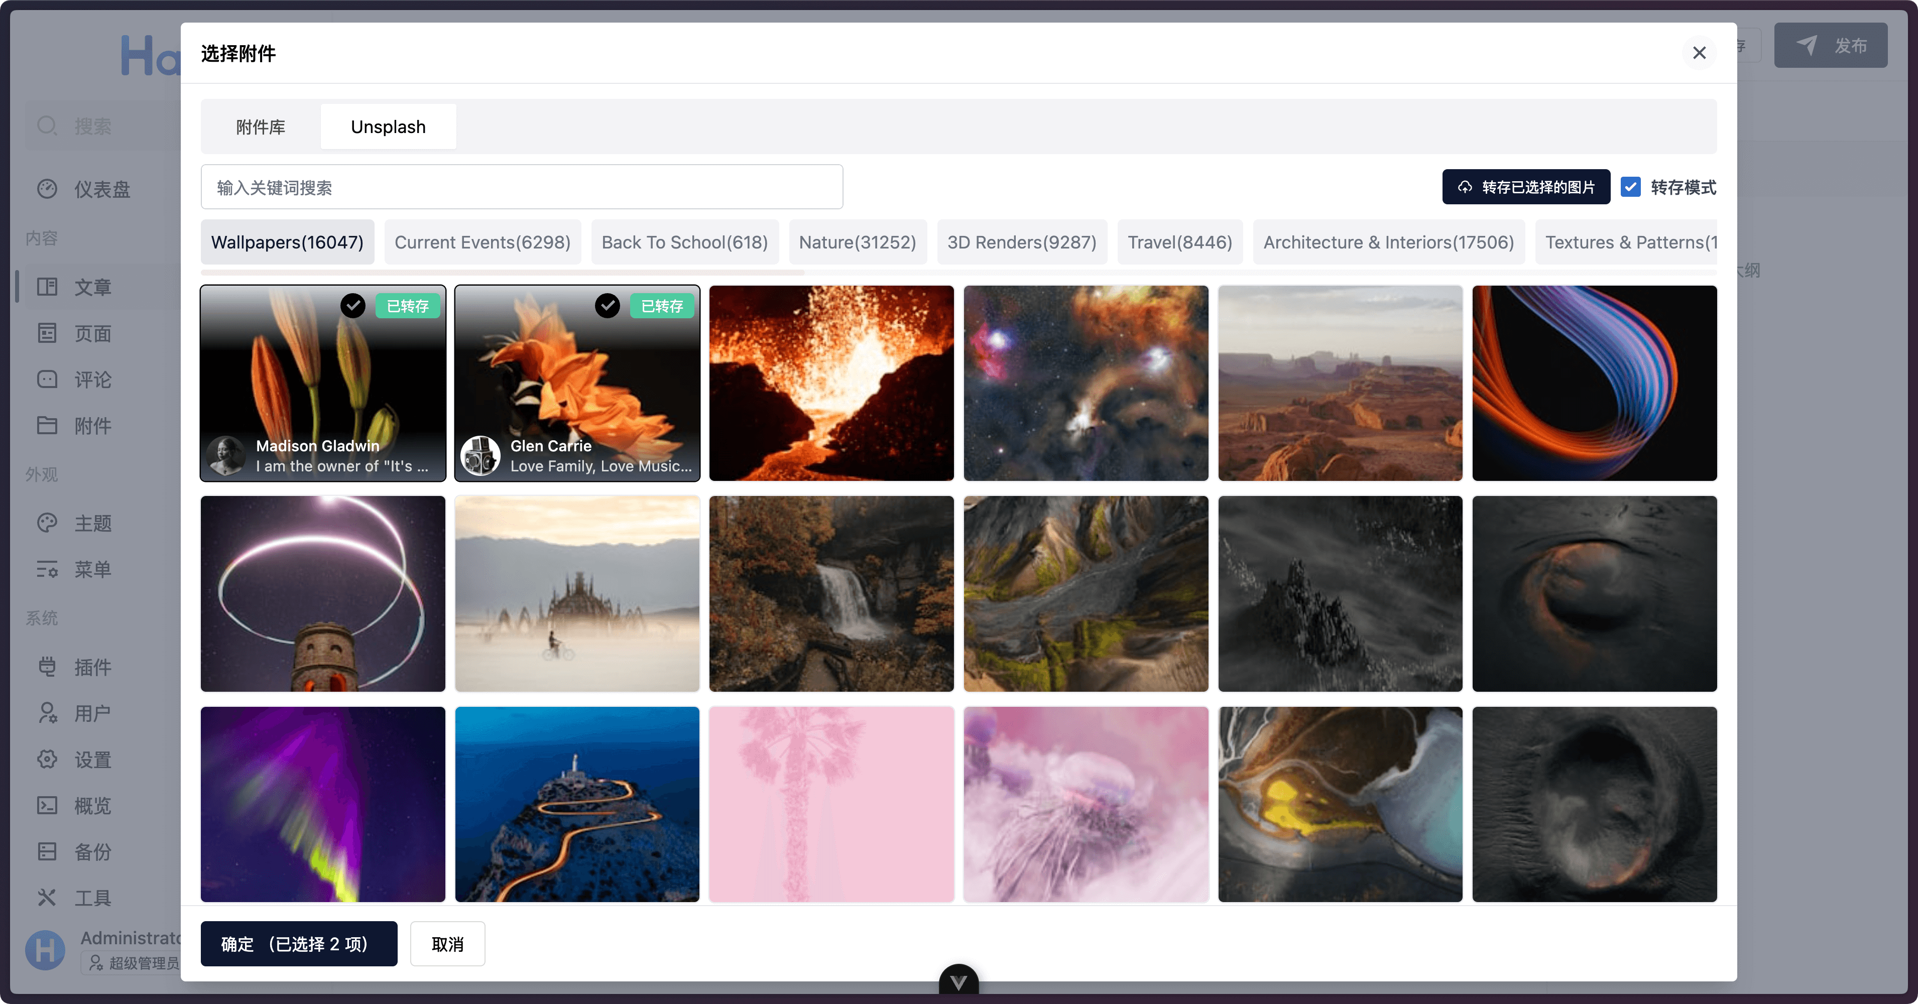This screenshot has height=1004, width=1918.
Task: Confirm with 确定（已选择 2 项）button
Action: click(x=299, y=944)
